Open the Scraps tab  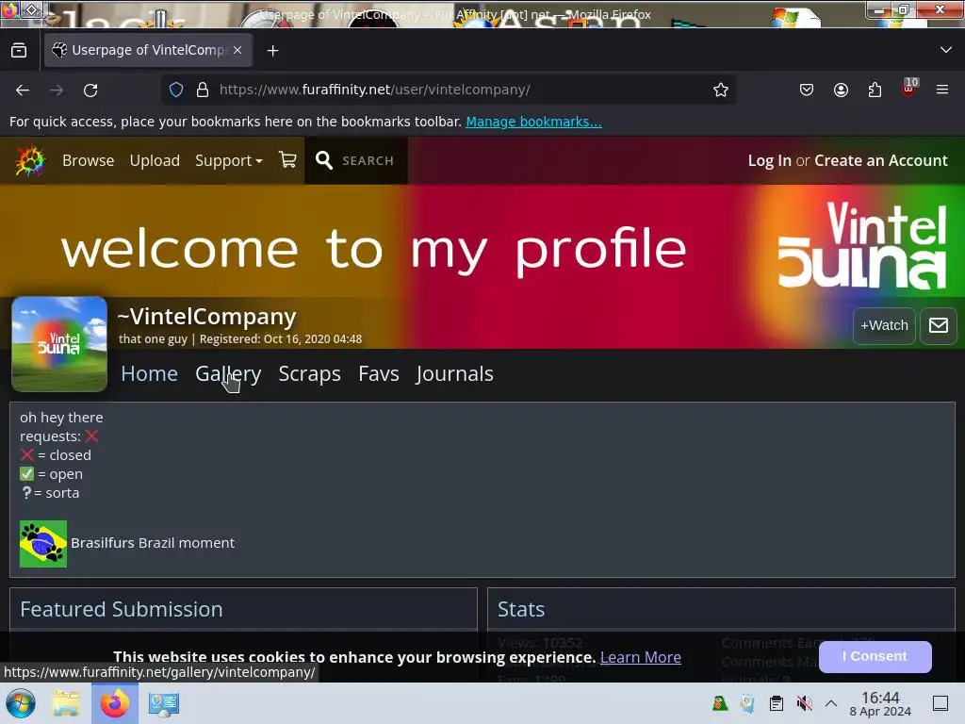(309, 373)
